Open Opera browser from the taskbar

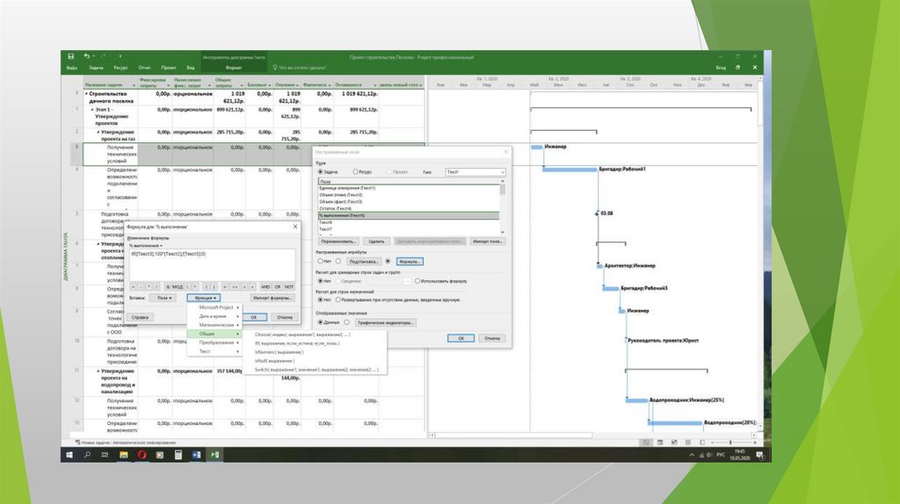click(143, 455)
